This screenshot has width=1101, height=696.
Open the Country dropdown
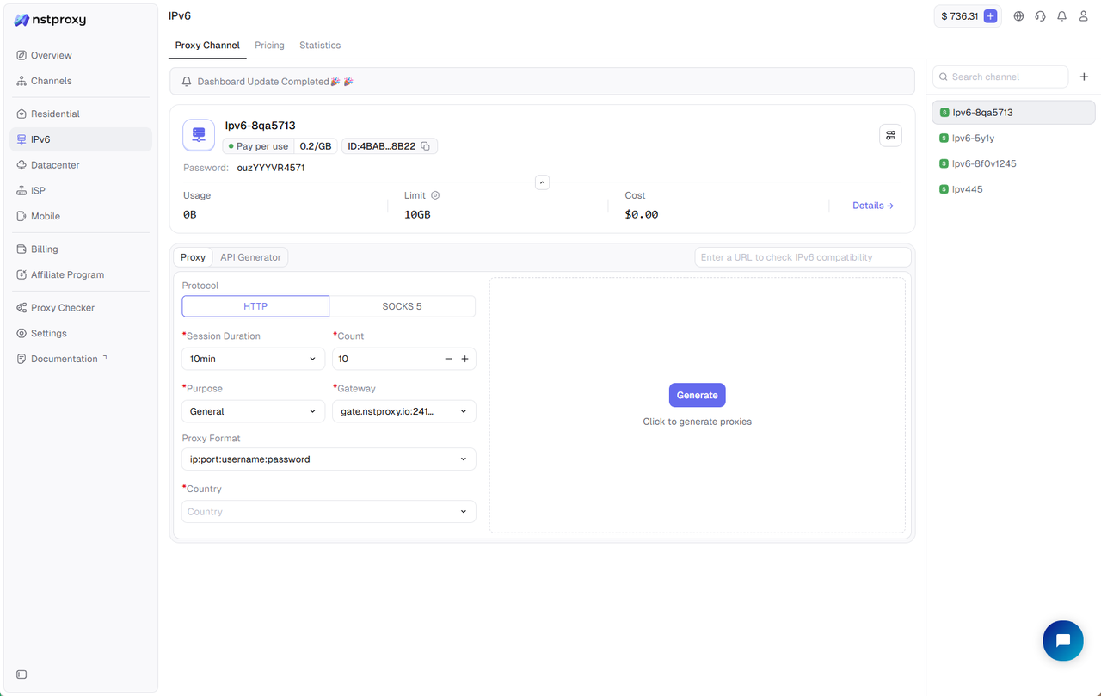click(x=329, y=512)
